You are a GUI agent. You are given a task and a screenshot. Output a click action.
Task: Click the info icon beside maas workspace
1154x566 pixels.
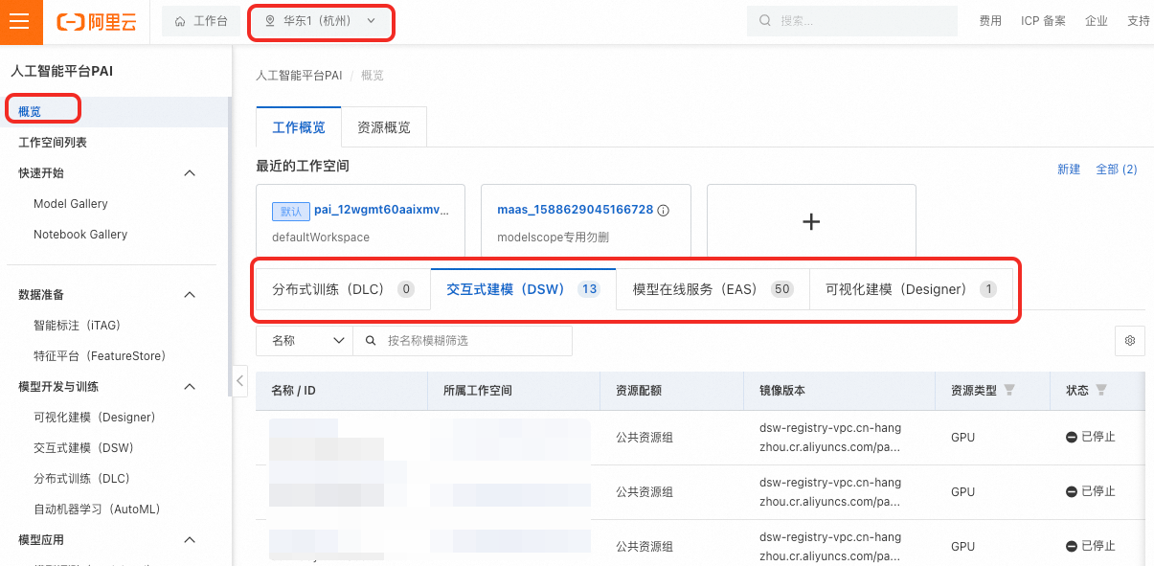click(x=663, y=211)
